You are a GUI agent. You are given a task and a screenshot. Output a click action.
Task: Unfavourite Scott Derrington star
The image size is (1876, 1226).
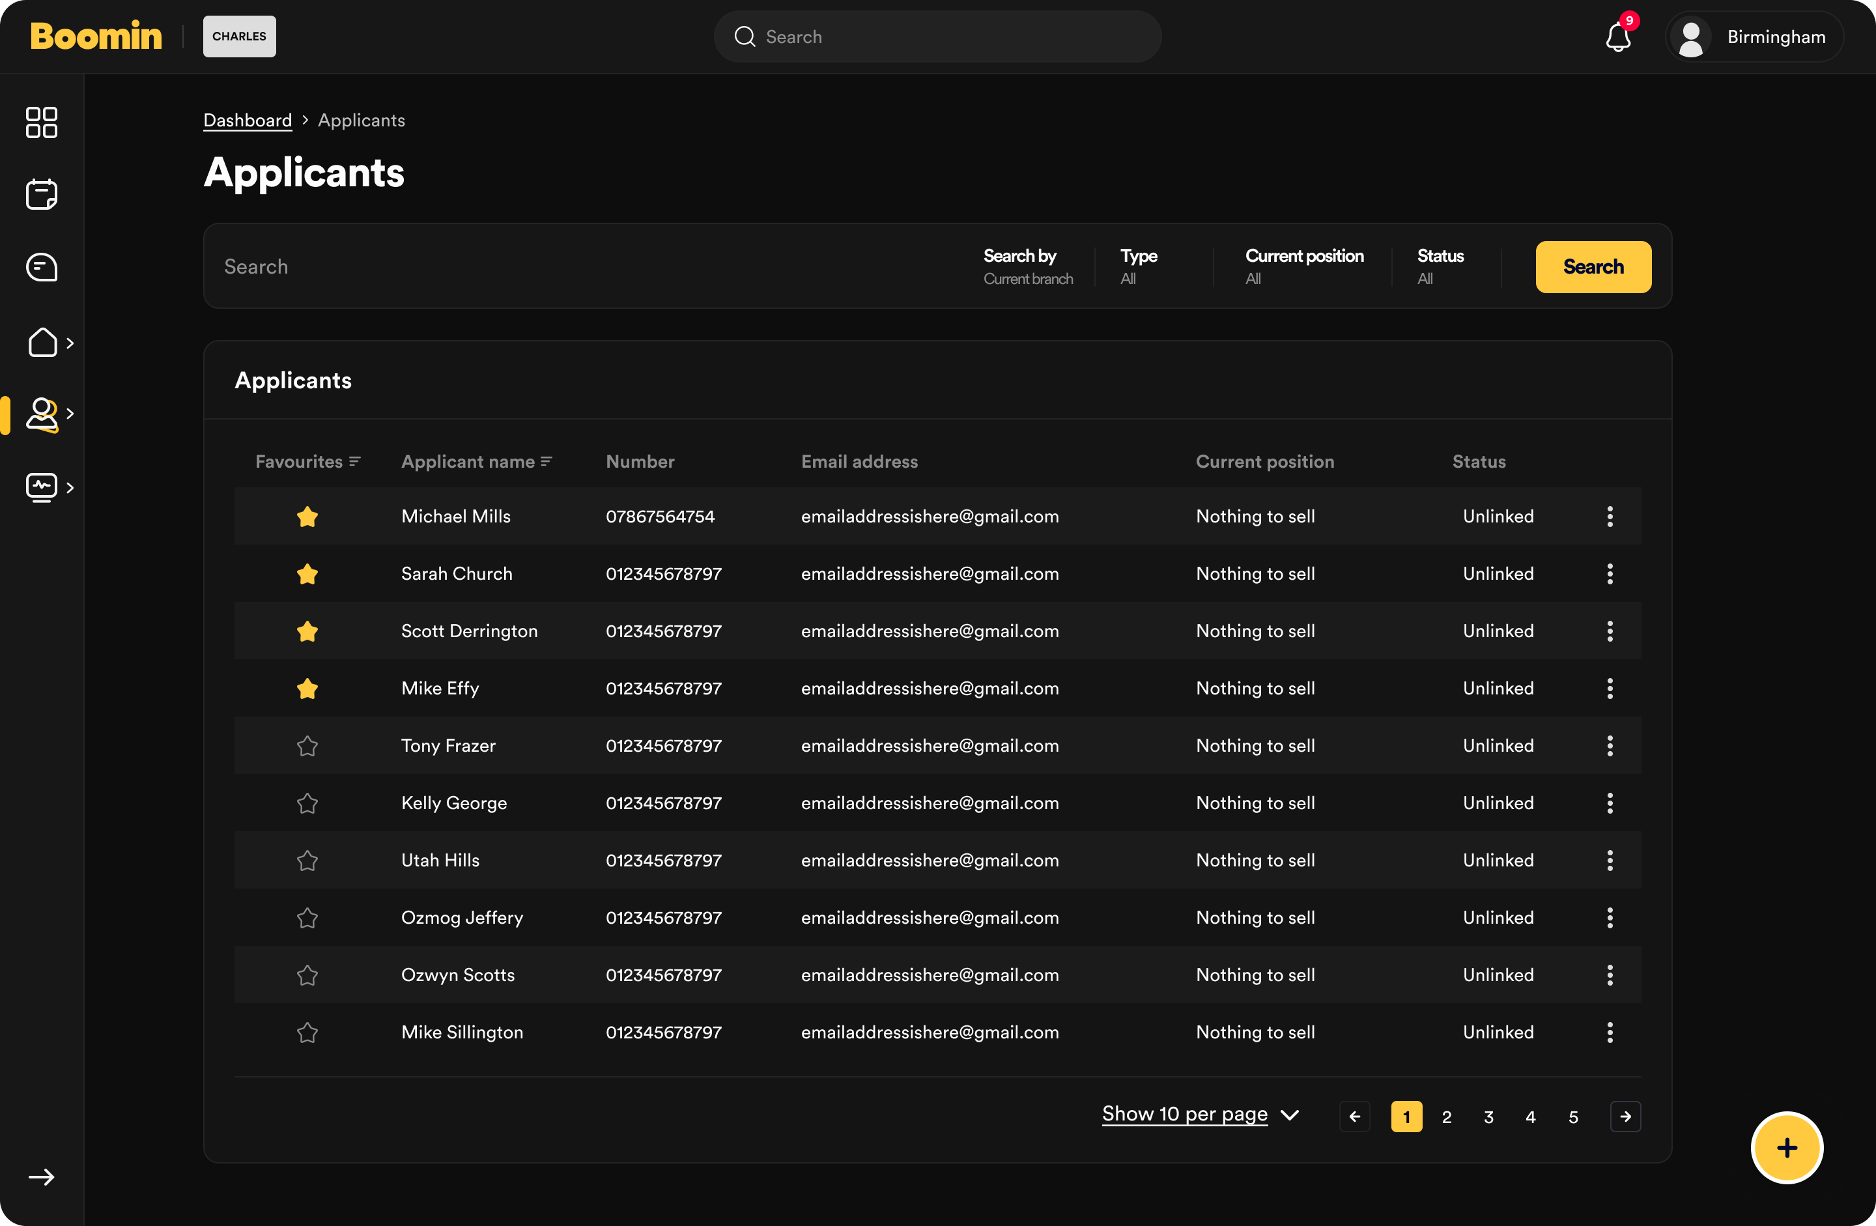click(x=307, y=631)
